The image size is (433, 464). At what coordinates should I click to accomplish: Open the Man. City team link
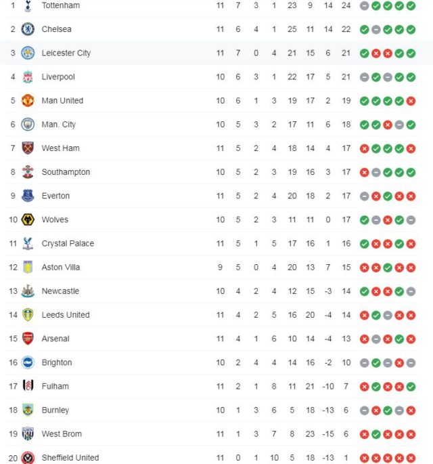59,125
